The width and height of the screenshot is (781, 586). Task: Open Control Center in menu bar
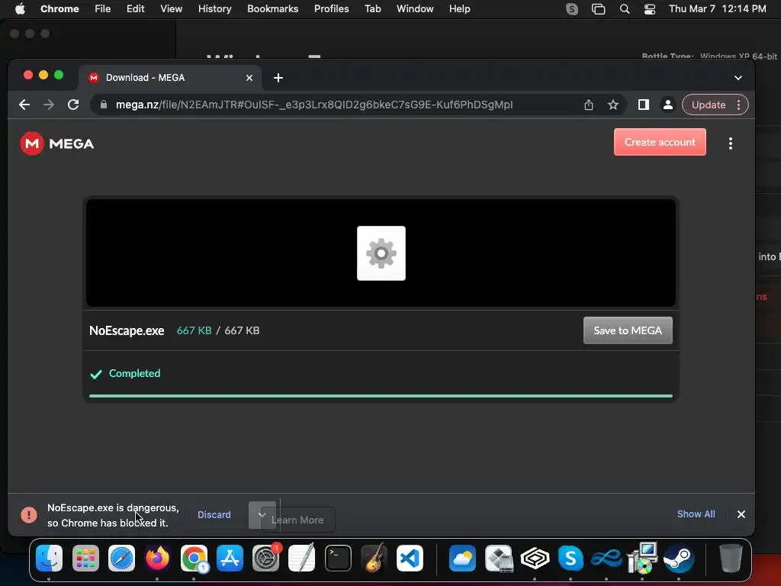tap(650, 9)
